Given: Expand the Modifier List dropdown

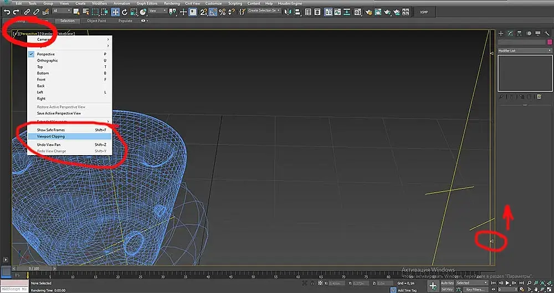Looking at the screenshot, I should (x=525, y=50).
